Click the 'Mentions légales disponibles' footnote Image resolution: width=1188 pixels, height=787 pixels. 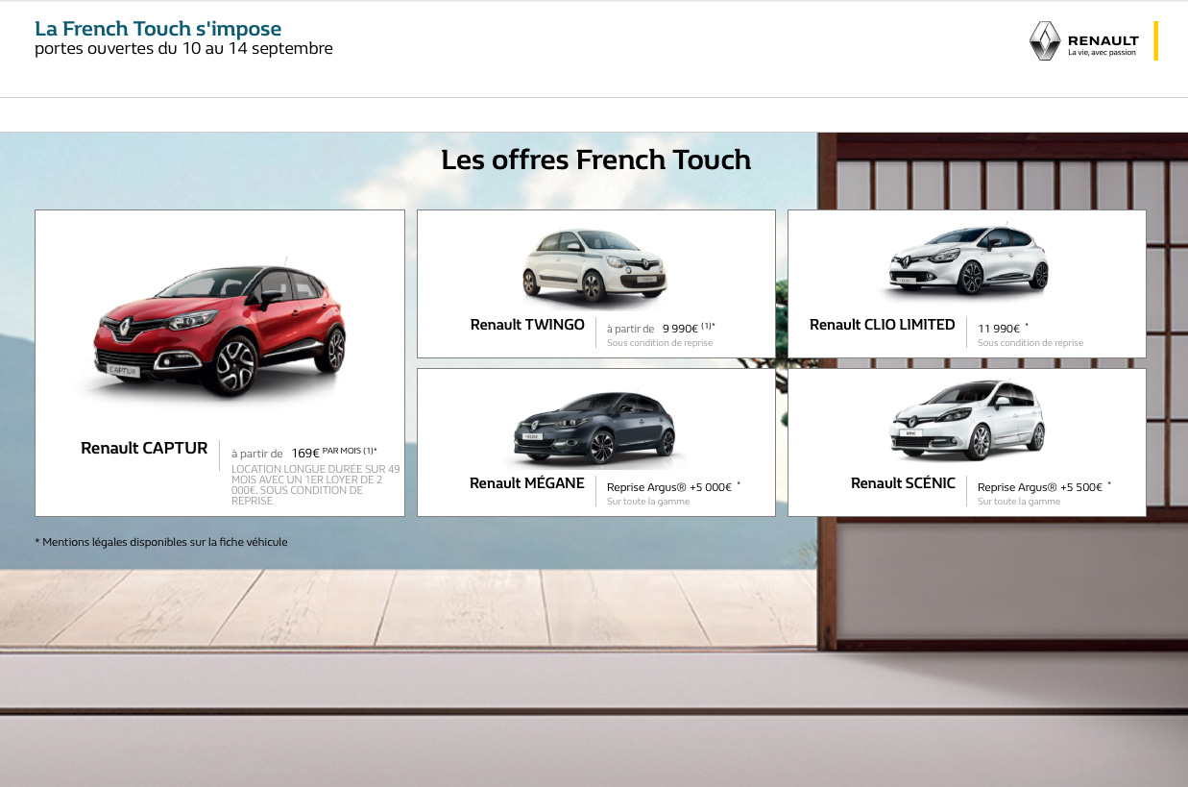[161, 542]
